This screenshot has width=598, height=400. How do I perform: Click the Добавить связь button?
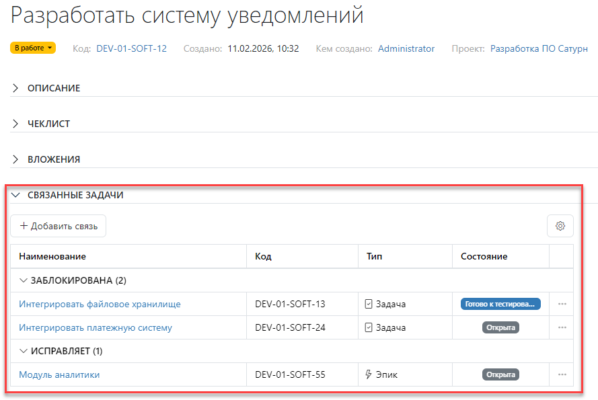pyautogui.click(x=59, y=225)
